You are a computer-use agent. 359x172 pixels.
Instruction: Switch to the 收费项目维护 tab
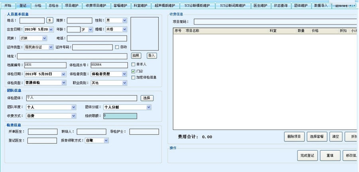(x=96, y=6)
